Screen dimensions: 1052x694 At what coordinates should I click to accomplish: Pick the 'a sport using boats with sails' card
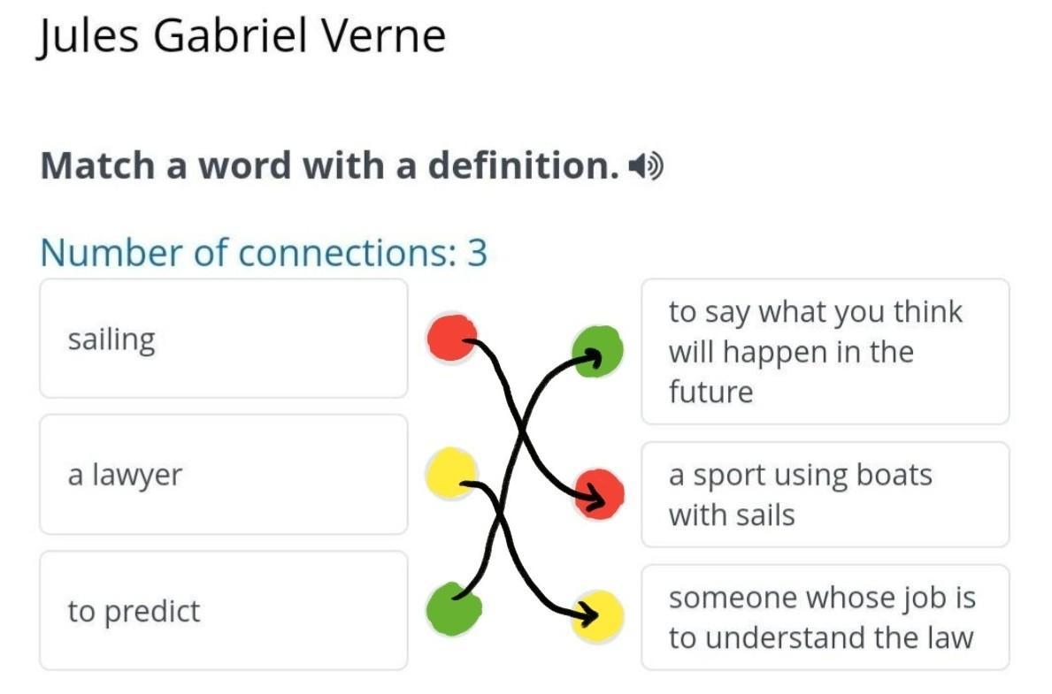[x=825, y=494]
